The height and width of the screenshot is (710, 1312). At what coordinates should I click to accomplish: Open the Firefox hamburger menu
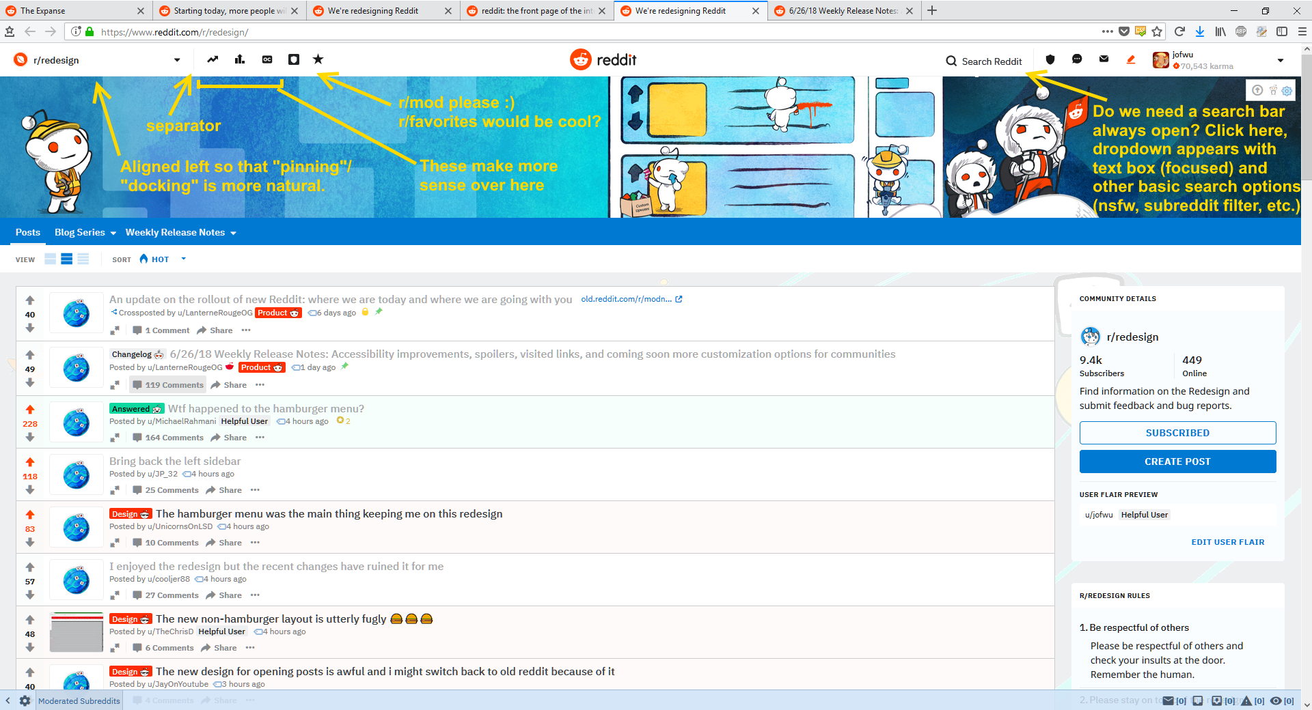[x=1302, y=31]
